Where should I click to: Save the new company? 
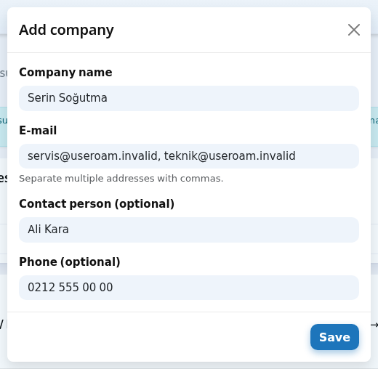334,337
